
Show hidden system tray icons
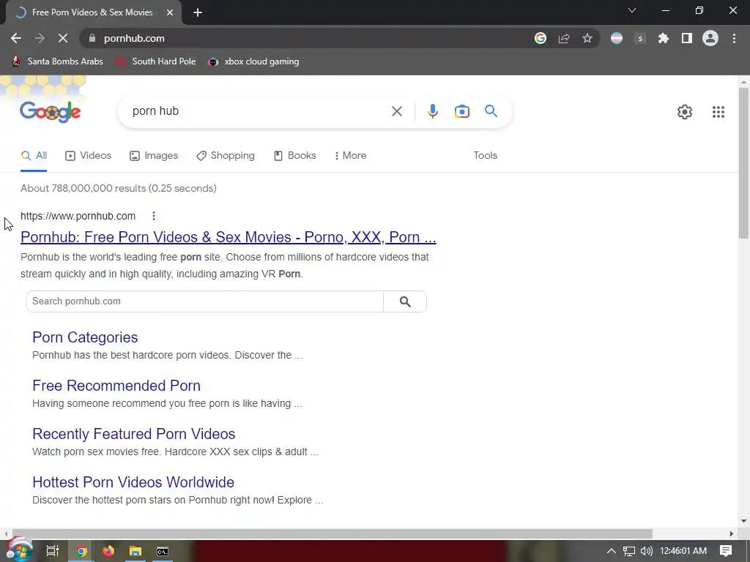(612, 551)
